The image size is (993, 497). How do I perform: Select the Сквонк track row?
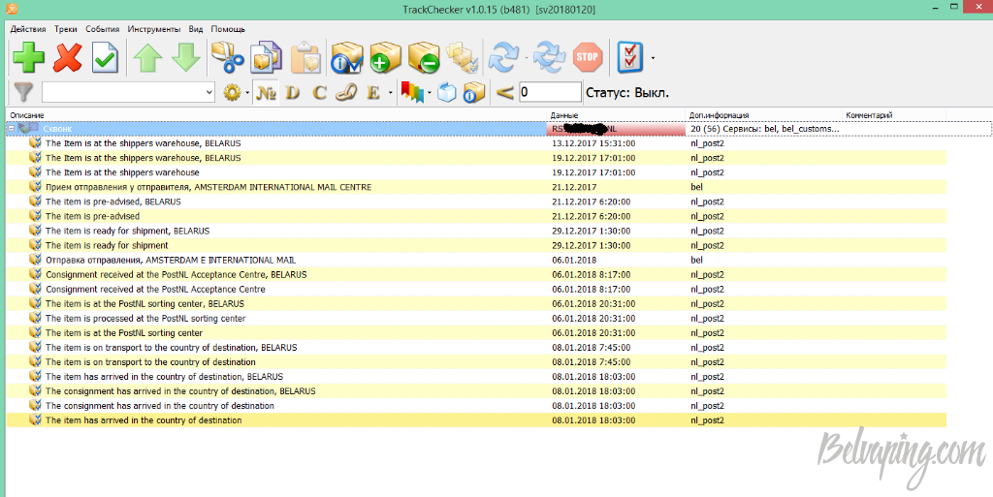click(499, 128)
